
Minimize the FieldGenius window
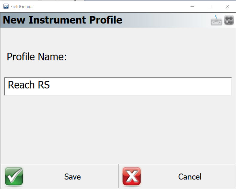pyautogui.click(x=192, y=7)
